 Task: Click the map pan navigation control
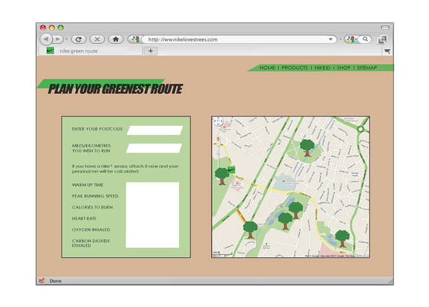click(218, 121)
